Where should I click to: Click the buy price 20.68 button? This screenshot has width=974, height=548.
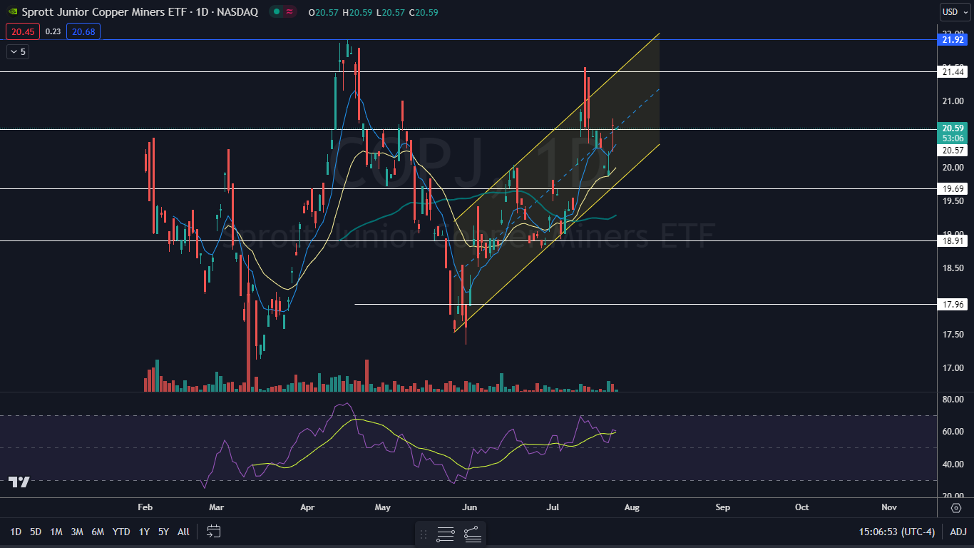click(x=83, y=31)
